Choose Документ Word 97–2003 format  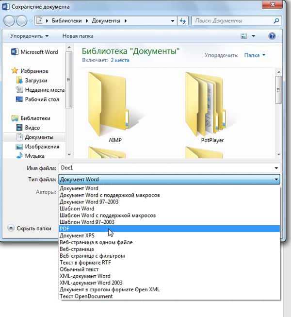tap(169, 202)
